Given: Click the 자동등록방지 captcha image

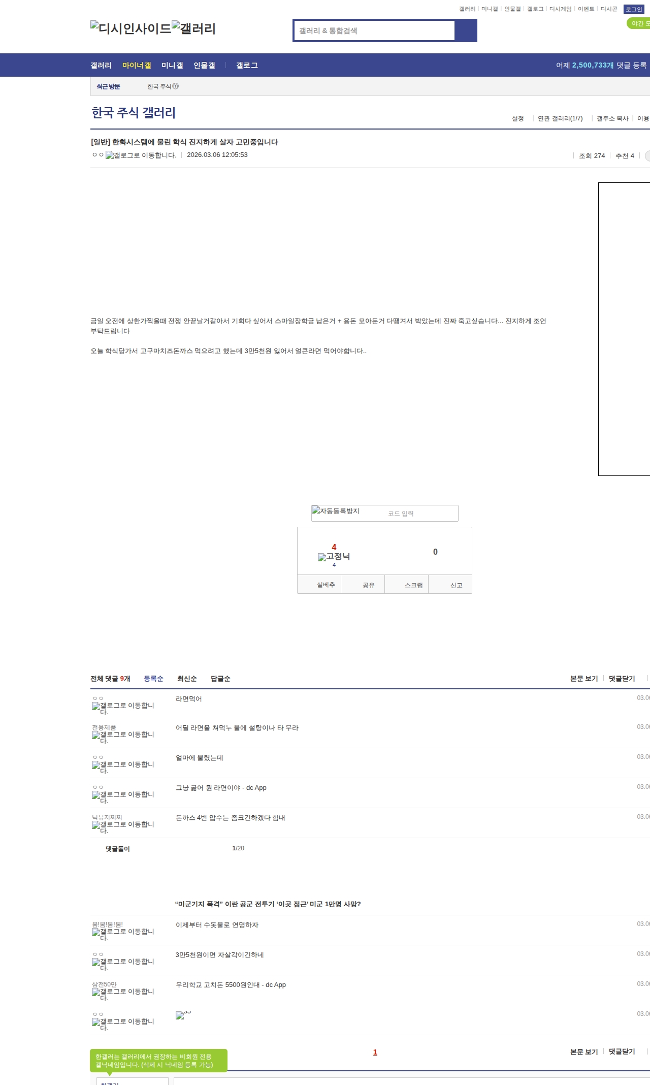Looking at the screenshot, I should pos(335,510).
